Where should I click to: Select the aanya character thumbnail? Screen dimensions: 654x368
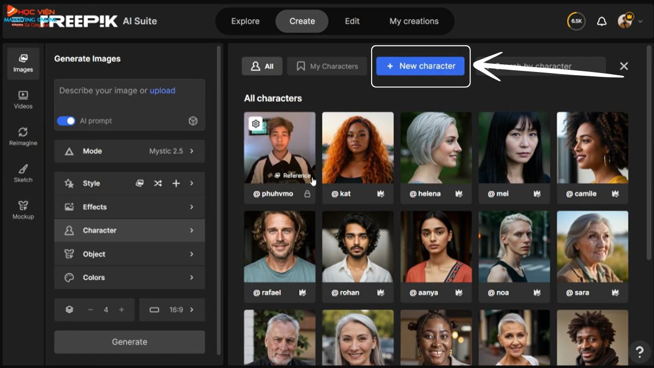[436, 246]
